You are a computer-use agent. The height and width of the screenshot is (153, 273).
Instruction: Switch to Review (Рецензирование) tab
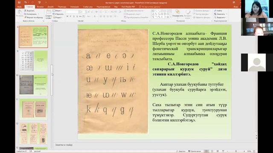coord(103,7)
